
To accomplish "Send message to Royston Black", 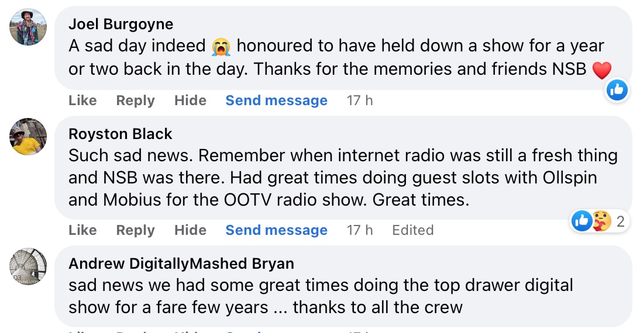I will pos(276,230).
